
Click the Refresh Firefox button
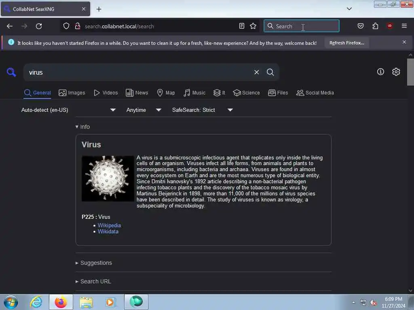[346, 43]
